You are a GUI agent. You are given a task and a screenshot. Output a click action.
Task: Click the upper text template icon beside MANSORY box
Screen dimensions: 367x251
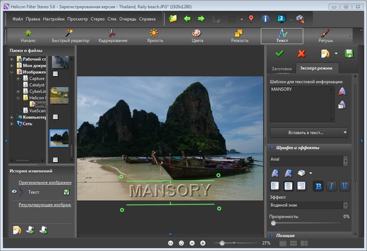[342, 91]
